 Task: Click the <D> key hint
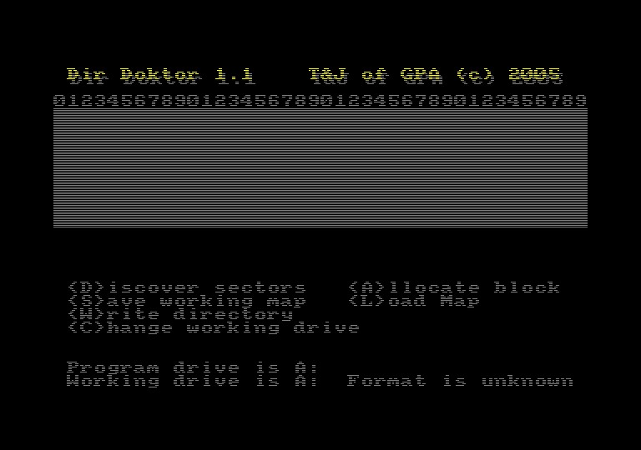(x=87, y=287)
